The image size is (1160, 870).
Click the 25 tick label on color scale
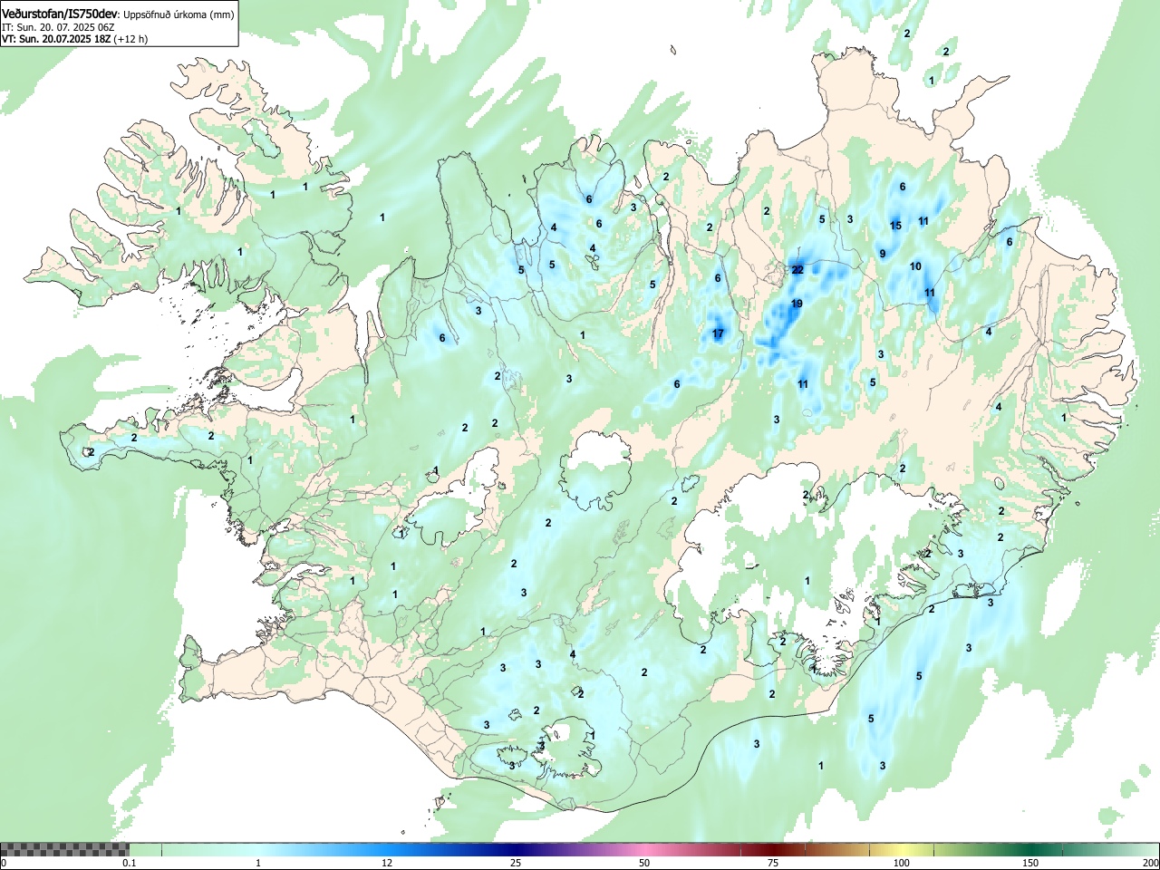point(515,863)
